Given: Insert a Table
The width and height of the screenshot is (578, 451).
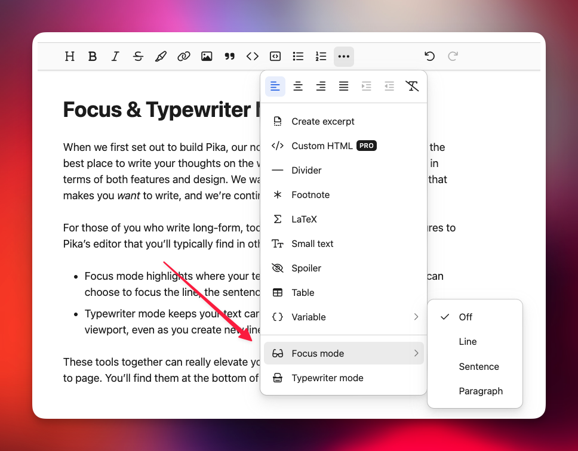Looking at the screenshot, I should [x=343, y=293].
